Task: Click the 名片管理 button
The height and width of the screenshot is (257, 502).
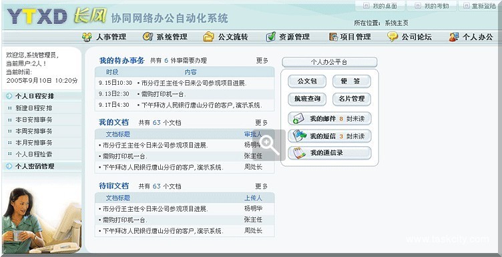Action: (352, 99)
